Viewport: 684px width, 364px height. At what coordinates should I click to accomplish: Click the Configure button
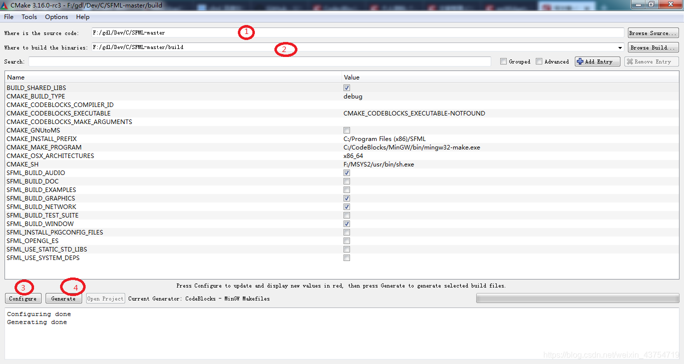click(23, 298)
